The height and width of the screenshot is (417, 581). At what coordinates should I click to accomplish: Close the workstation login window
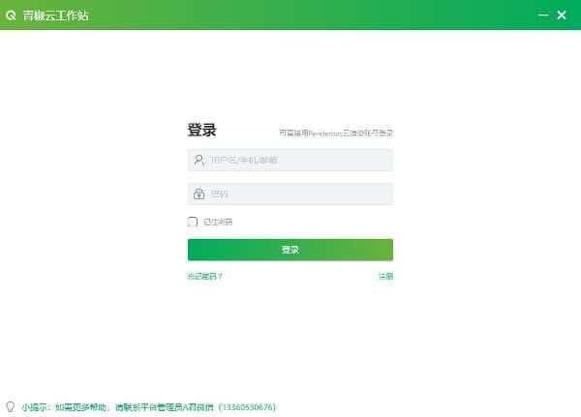[562, 15]
